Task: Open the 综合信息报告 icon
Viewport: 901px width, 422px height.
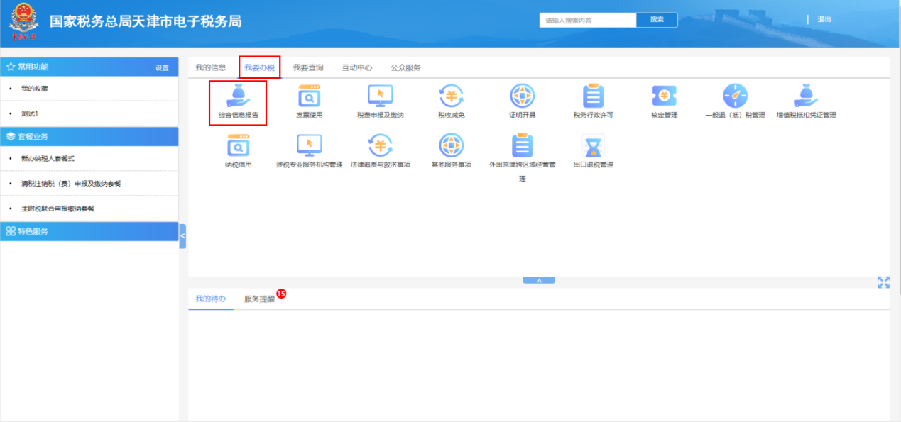Action: tap(238, 96)
